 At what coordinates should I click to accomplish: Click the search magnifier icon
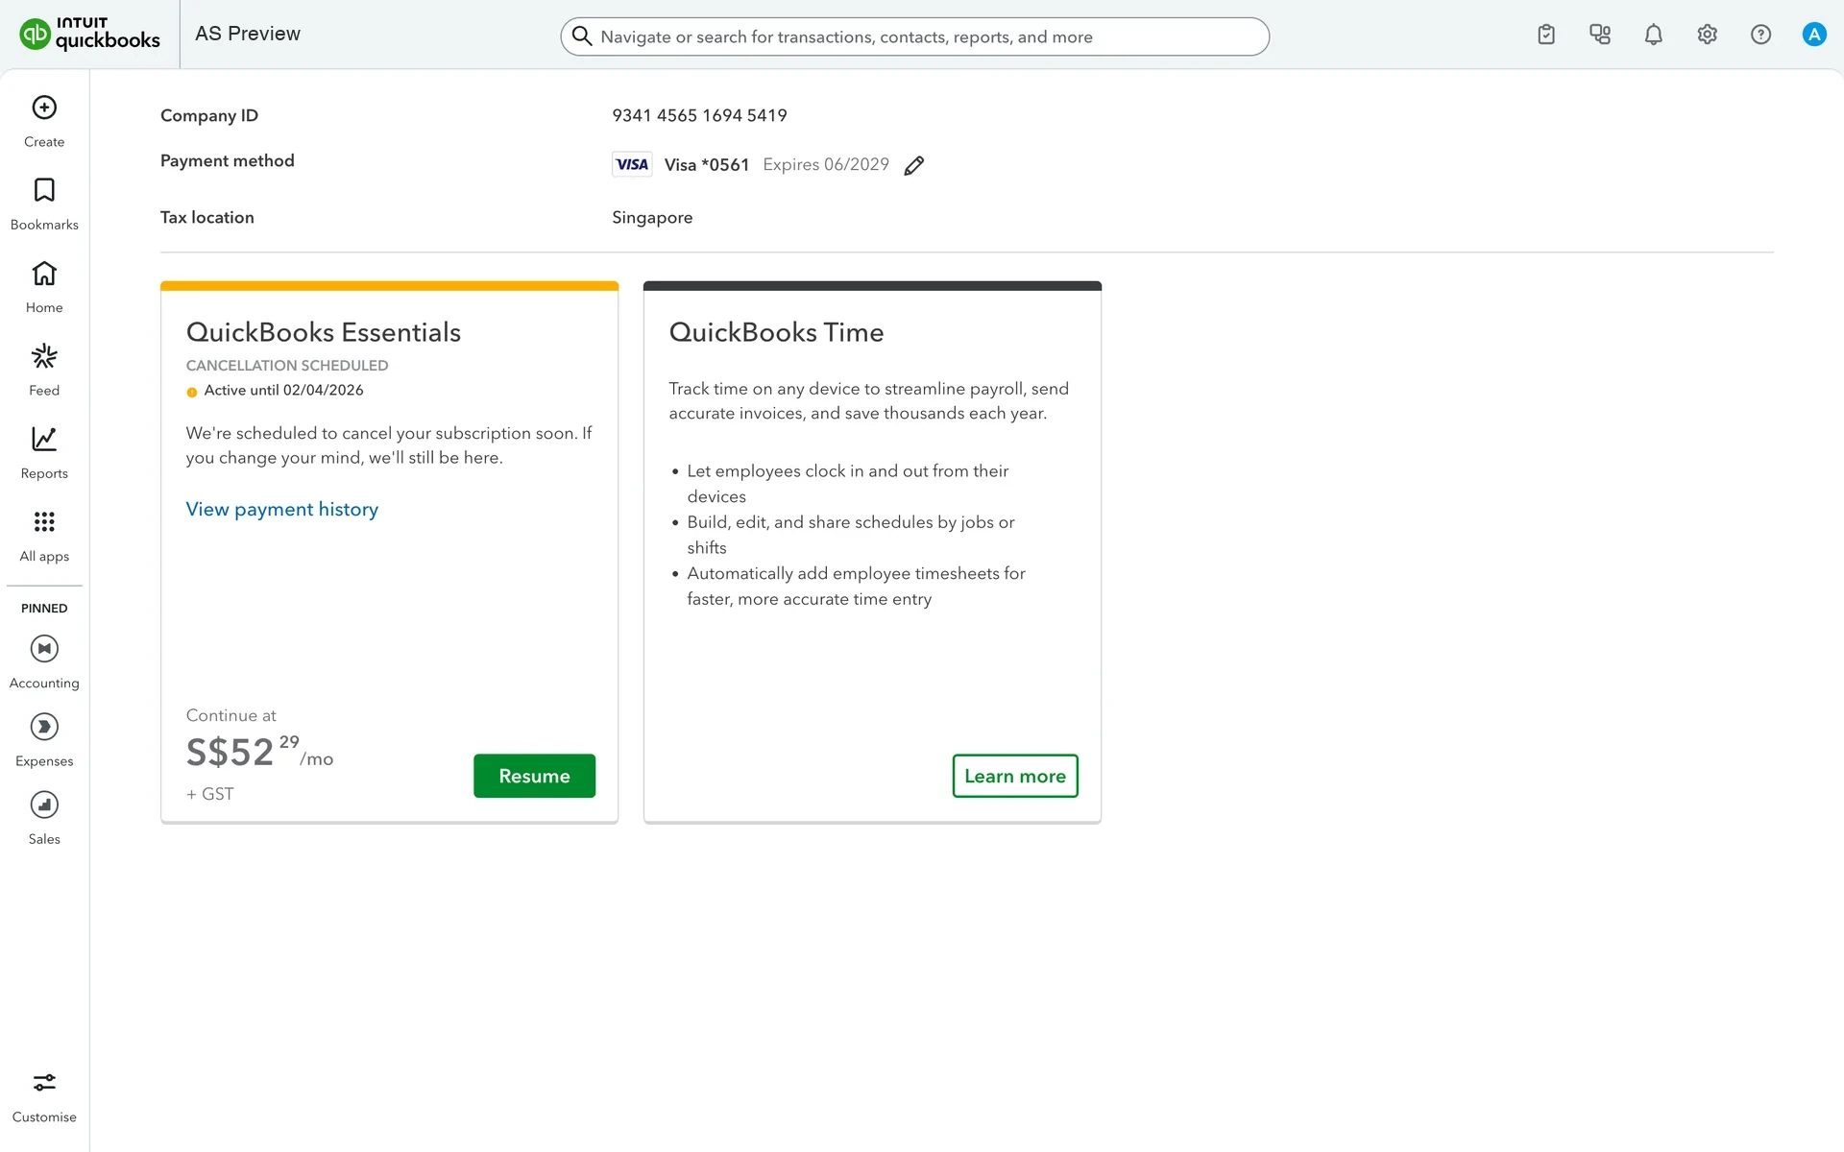click(582, 36)
